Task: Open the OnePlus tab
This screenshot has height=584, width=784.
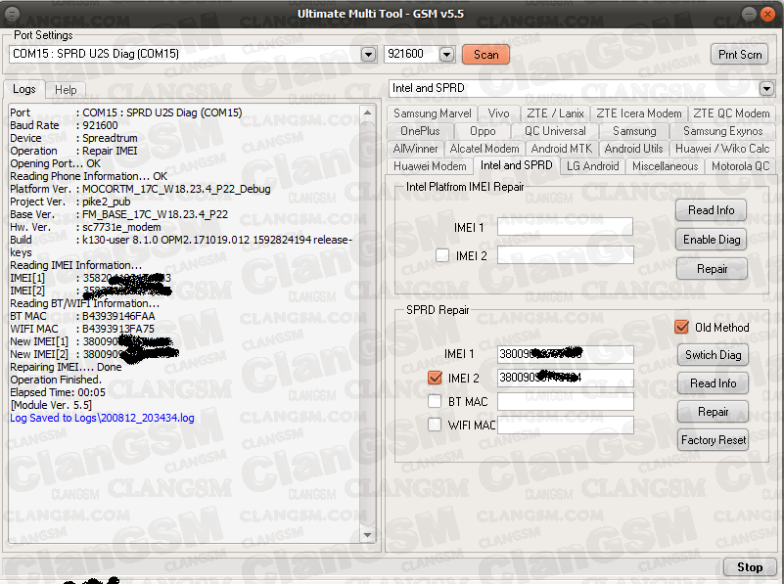Action: click(420, 131)
